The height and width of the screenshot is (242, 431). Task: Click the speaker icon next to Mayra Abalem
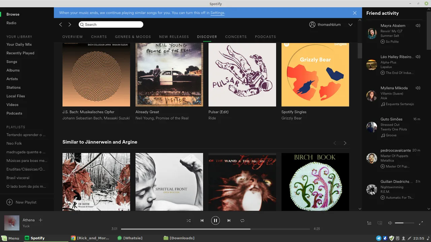point(418,26)
